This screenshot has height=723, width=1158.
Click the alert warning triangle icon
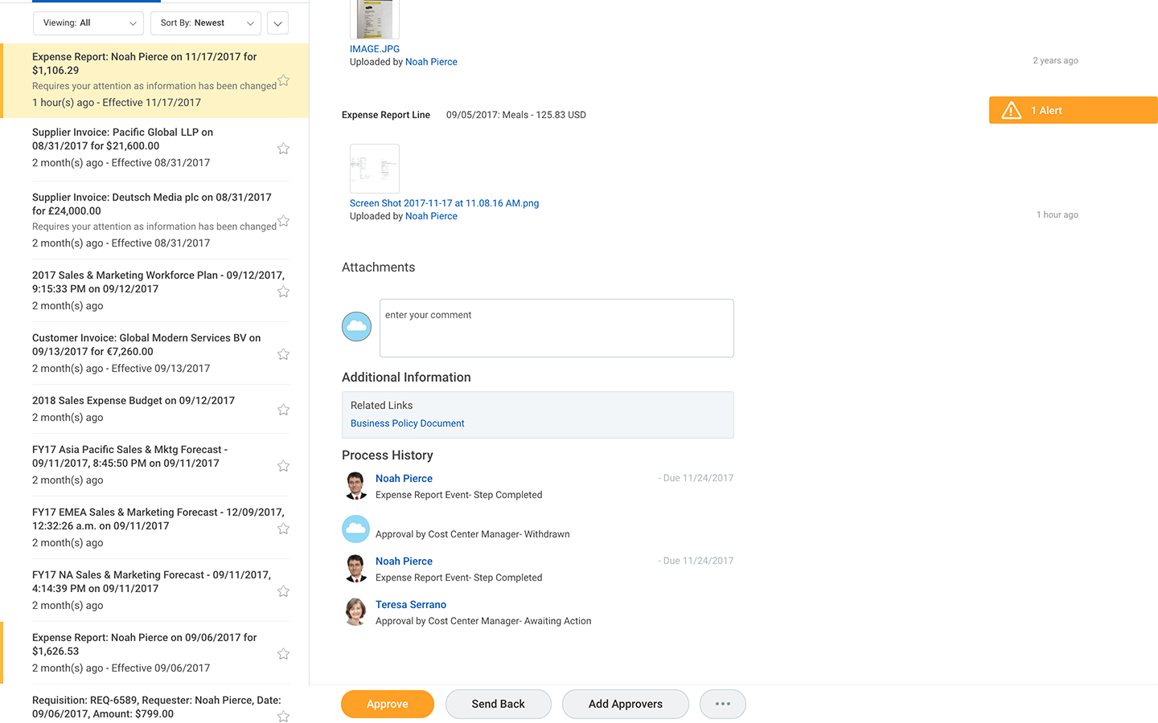click(x=1011, y=111)
